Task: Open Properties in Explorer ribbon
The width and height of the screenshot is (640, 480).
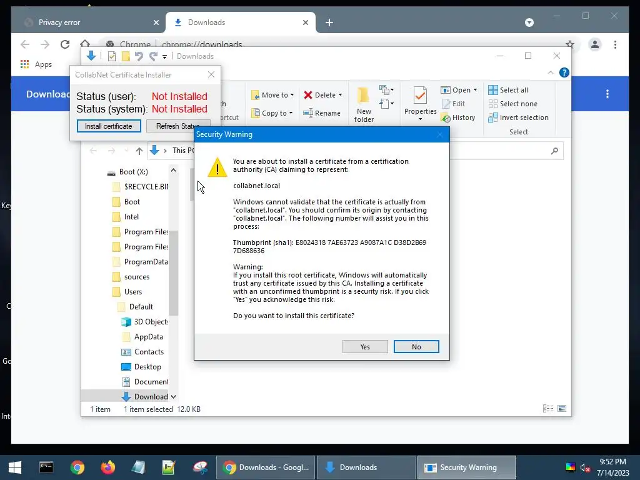Action: [420, 103]
